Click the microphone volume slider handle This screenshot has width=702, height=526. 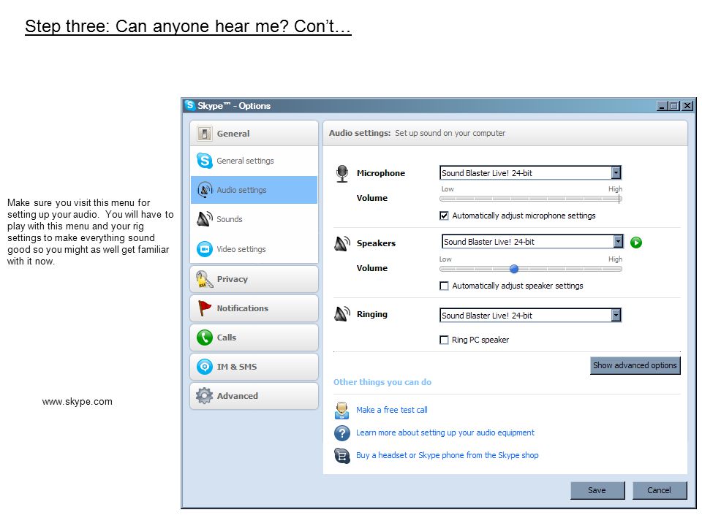(619, 199)
